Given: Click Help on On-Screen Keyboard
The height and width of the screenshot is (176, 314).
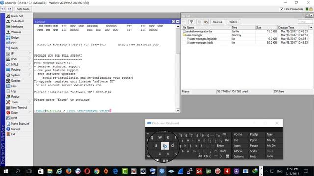Looking at the screenshot, I should [x=253, y=156].
